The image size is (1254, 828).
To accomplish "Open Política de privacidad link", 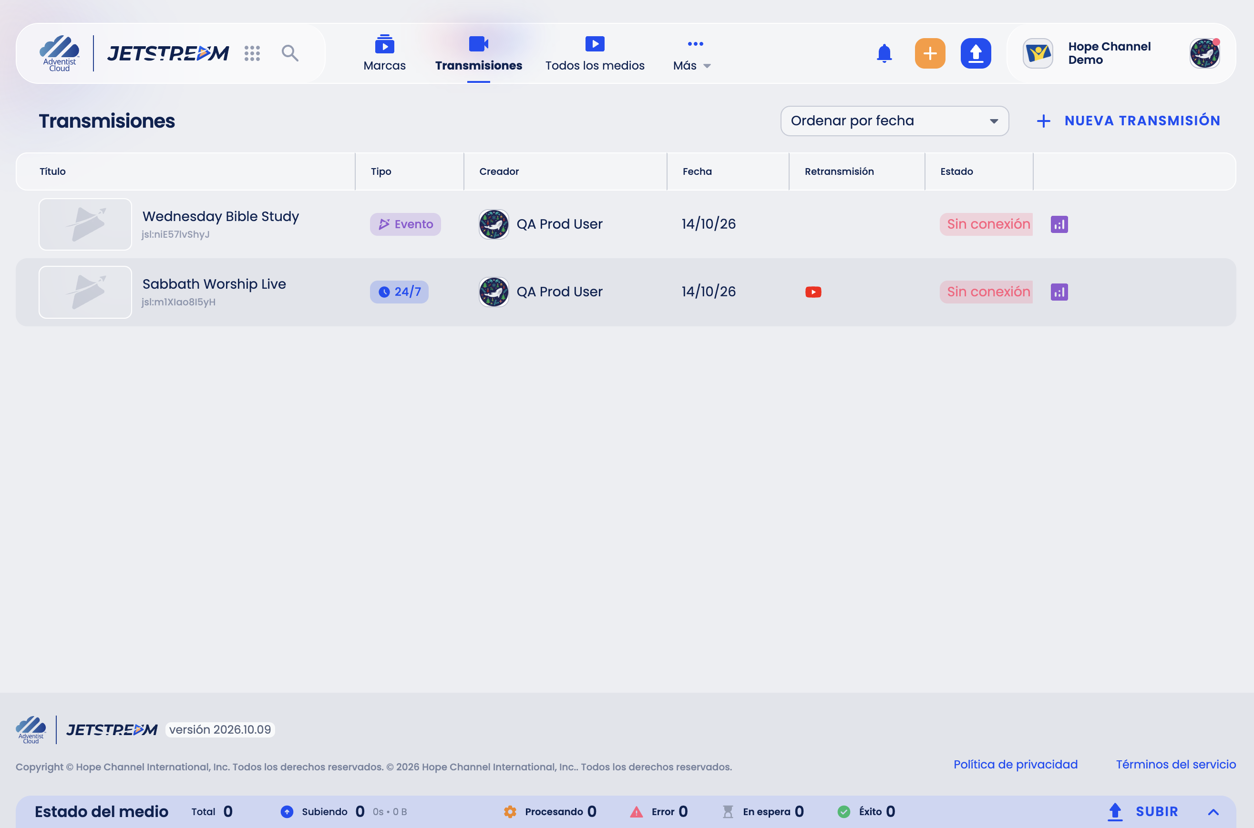I will pos(1015,764).
